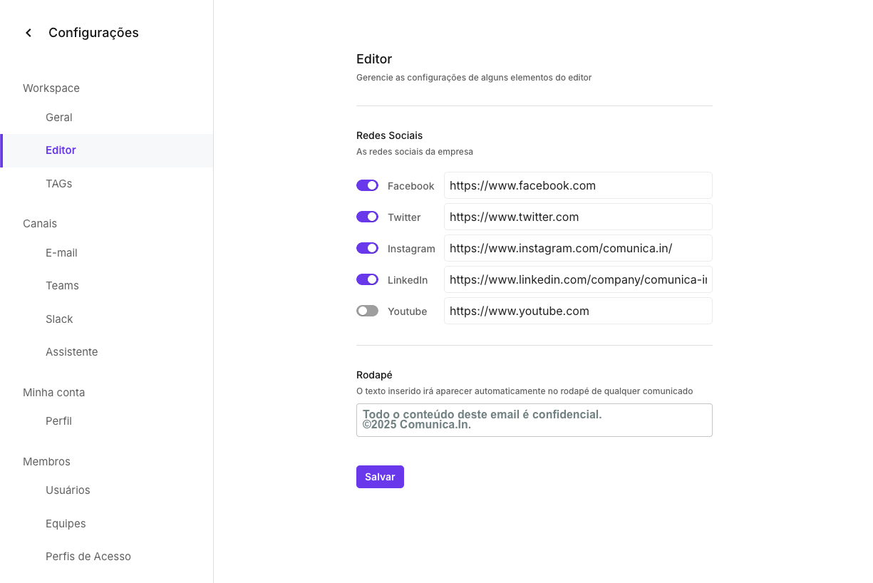Viewport: 873px width, 583px height.
Task: Click the back arrow next to Configurações
Action: pyautogui.click(x=28, y=32)
